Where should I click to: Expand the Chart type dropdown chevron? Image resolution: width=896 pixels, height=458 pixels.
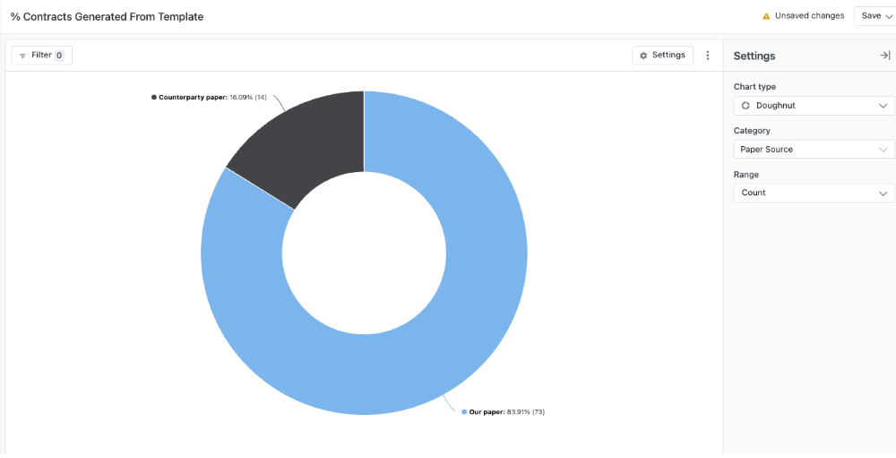[883, 106]
